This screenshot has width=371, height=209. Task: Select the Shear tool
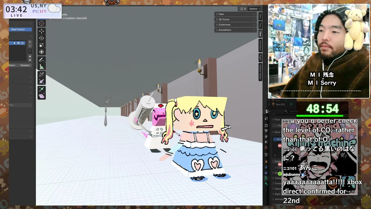[41, 96]
